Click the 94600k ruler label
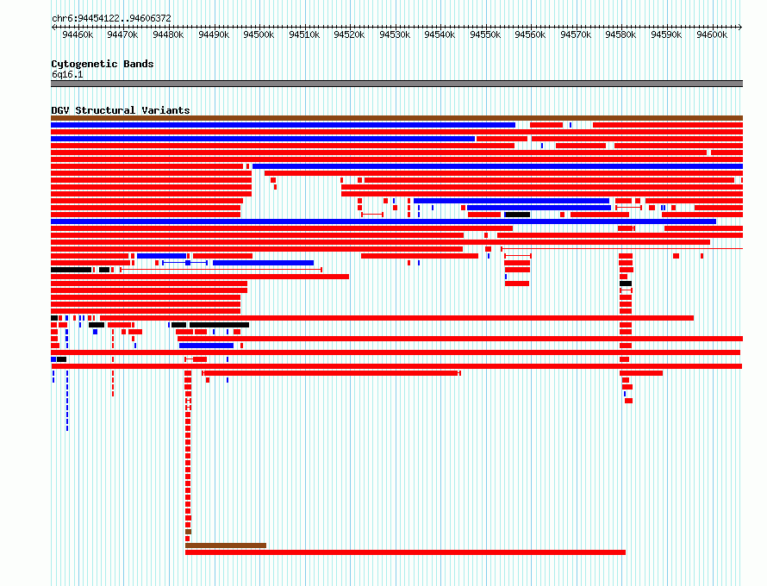767x586 pixels. (711, 34)
